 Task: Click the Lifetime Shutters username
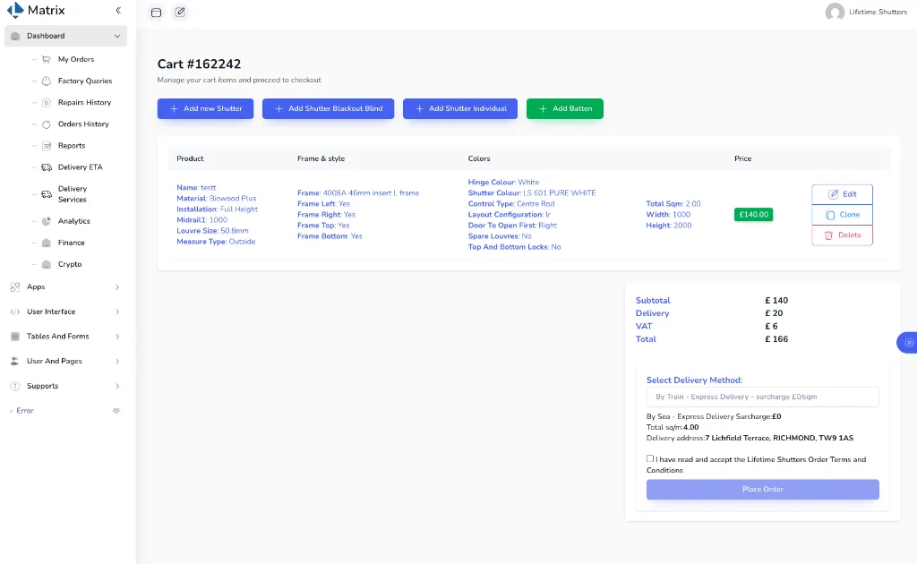(x=878, y=12)
